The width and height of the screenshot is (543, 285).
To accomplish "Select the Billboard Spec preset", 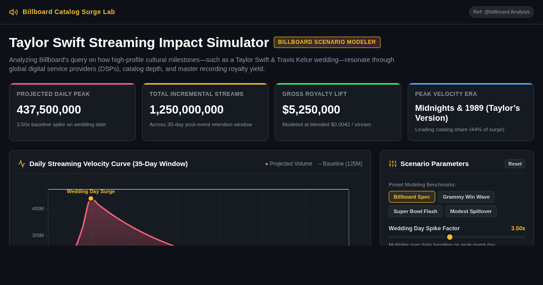I will click(x=412, y=197).
